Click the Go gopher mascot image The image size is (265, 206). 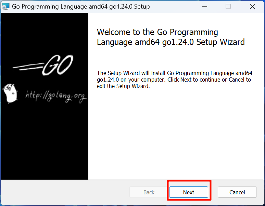pyautogui.click(x=10, y=93)
